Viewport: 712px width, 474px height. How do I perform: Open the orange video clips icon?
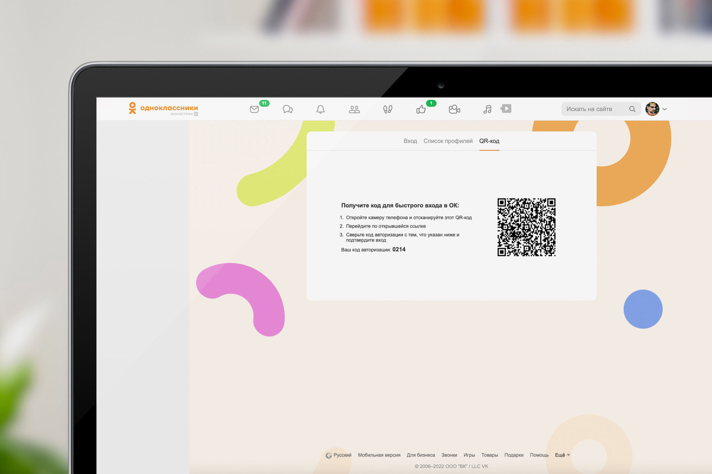pyautogui.click(x=506, y=109)
